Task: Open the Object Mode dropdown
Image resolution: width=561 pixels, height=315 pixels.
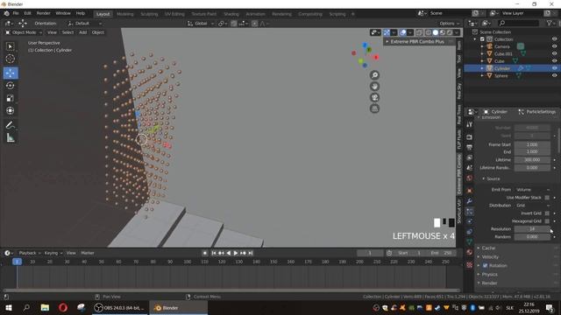Action: [24, 32]
